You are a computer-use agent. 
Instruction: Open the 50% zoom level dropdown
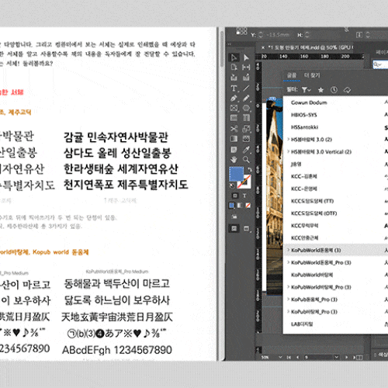(x=280, y=357)
